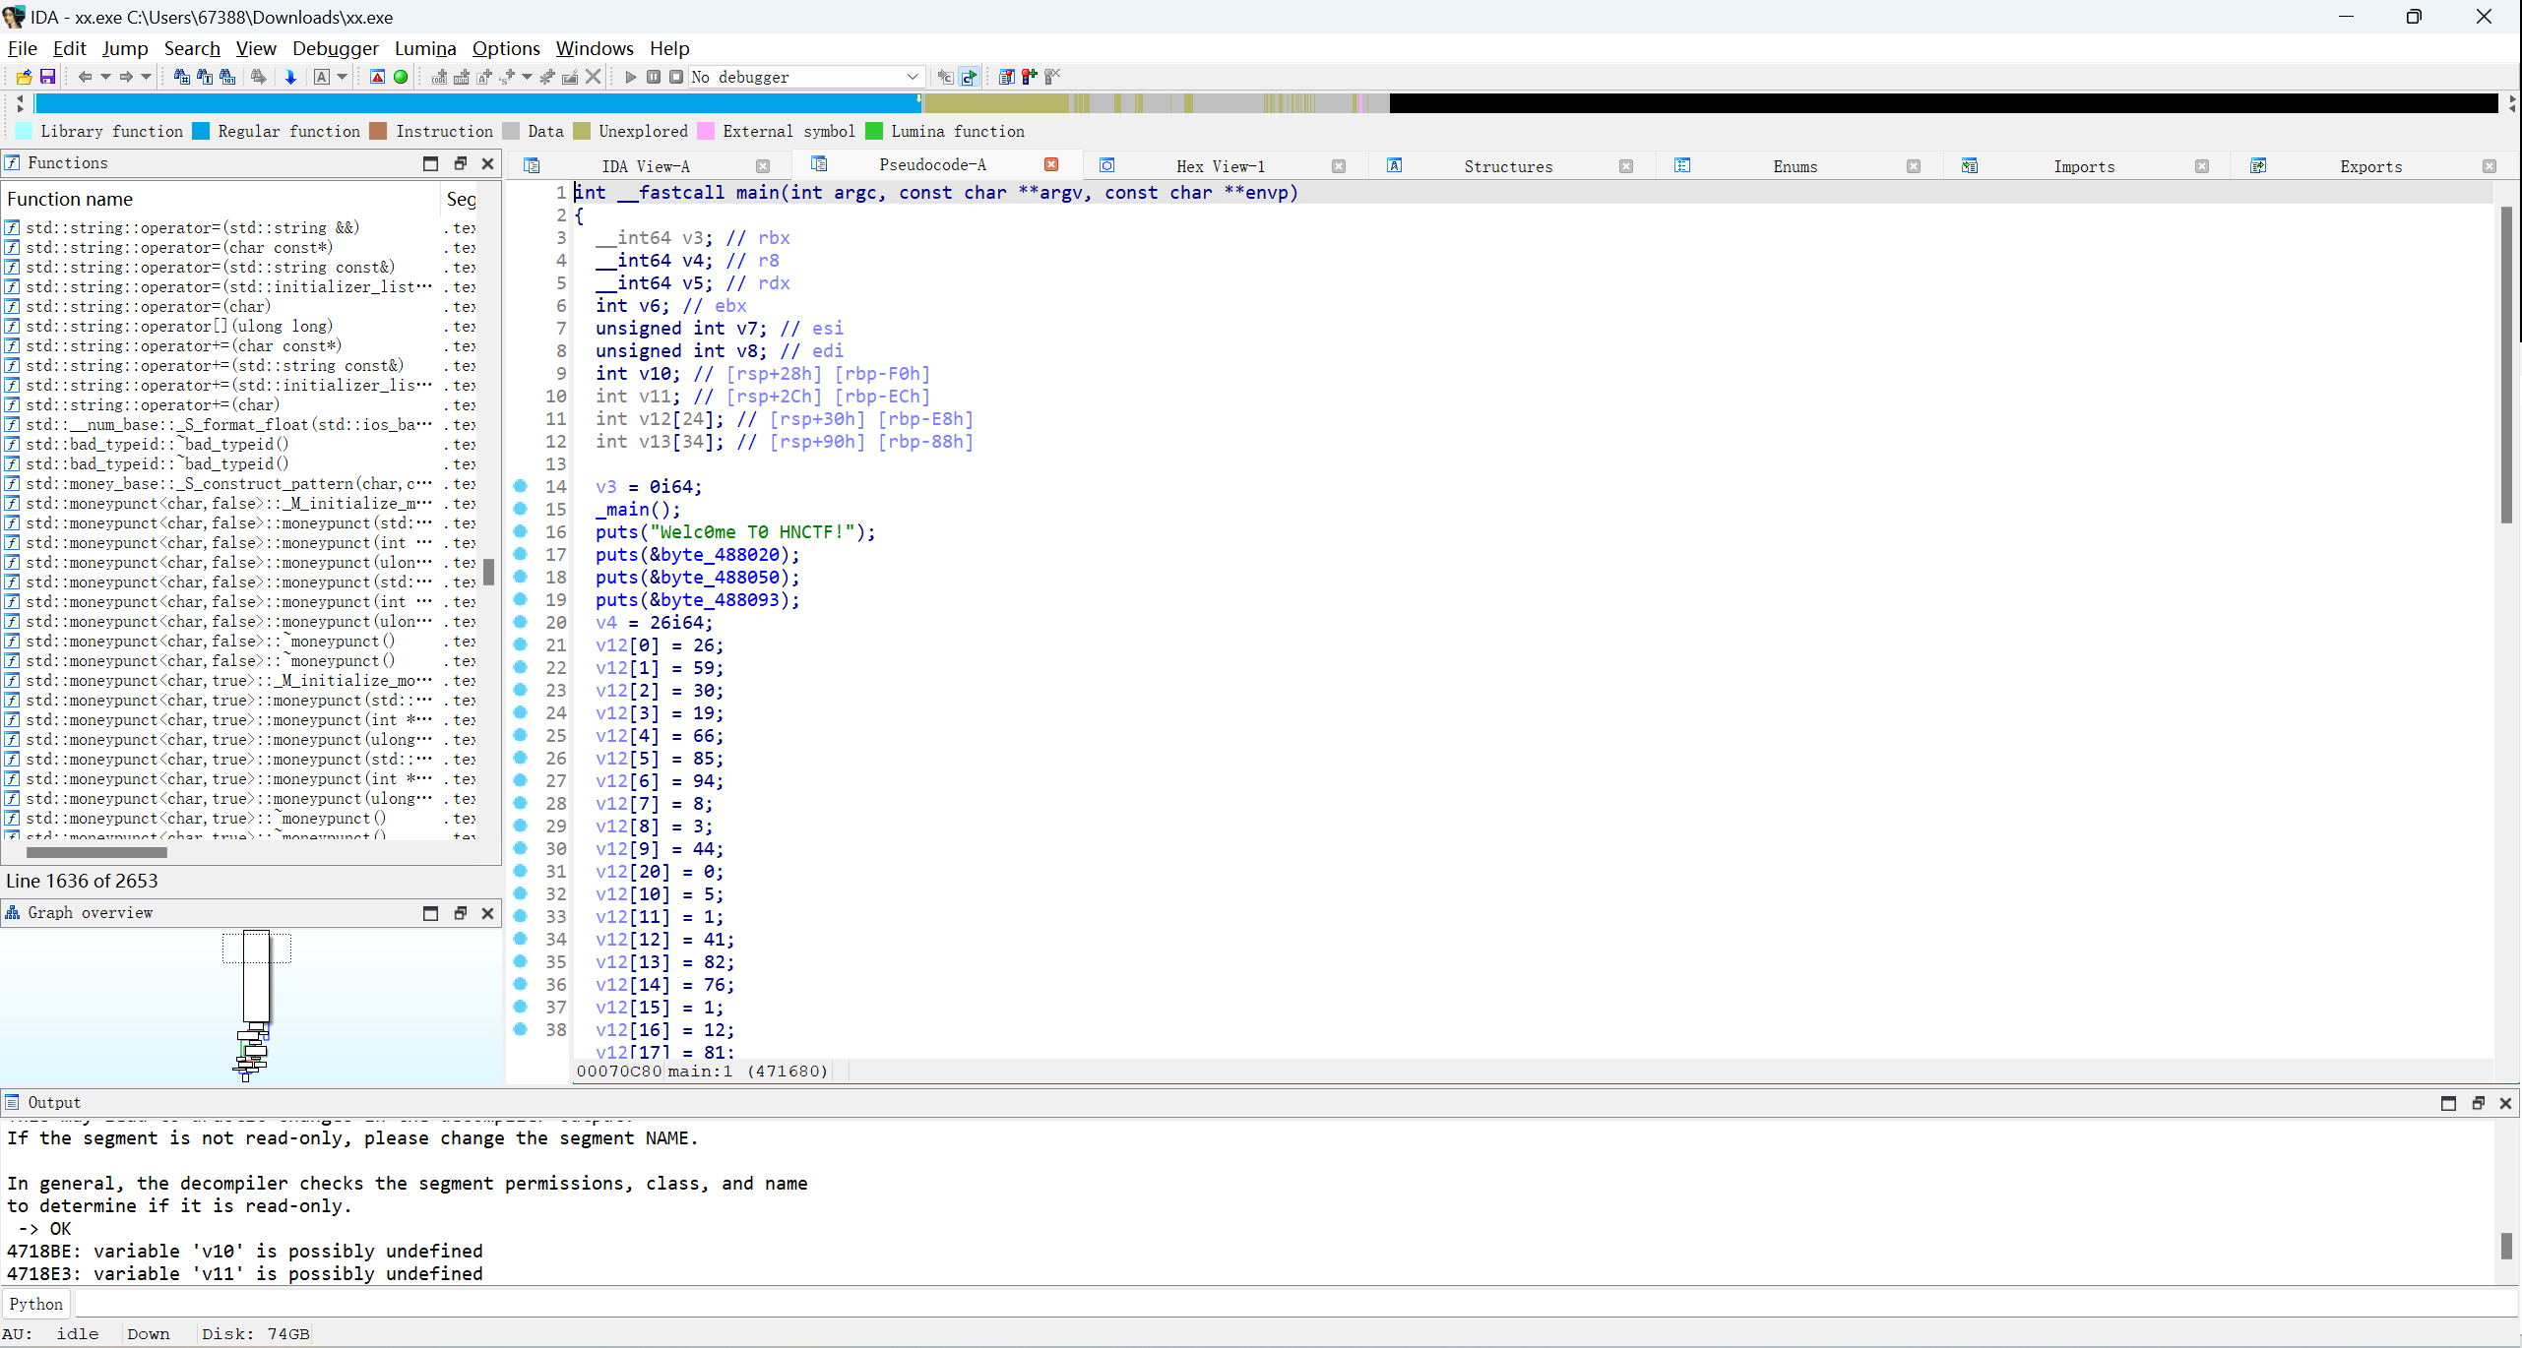2522x1348 pixels.
Task: Click the create string literal icon
Action: pyautogui.click(x=483, y=77)
